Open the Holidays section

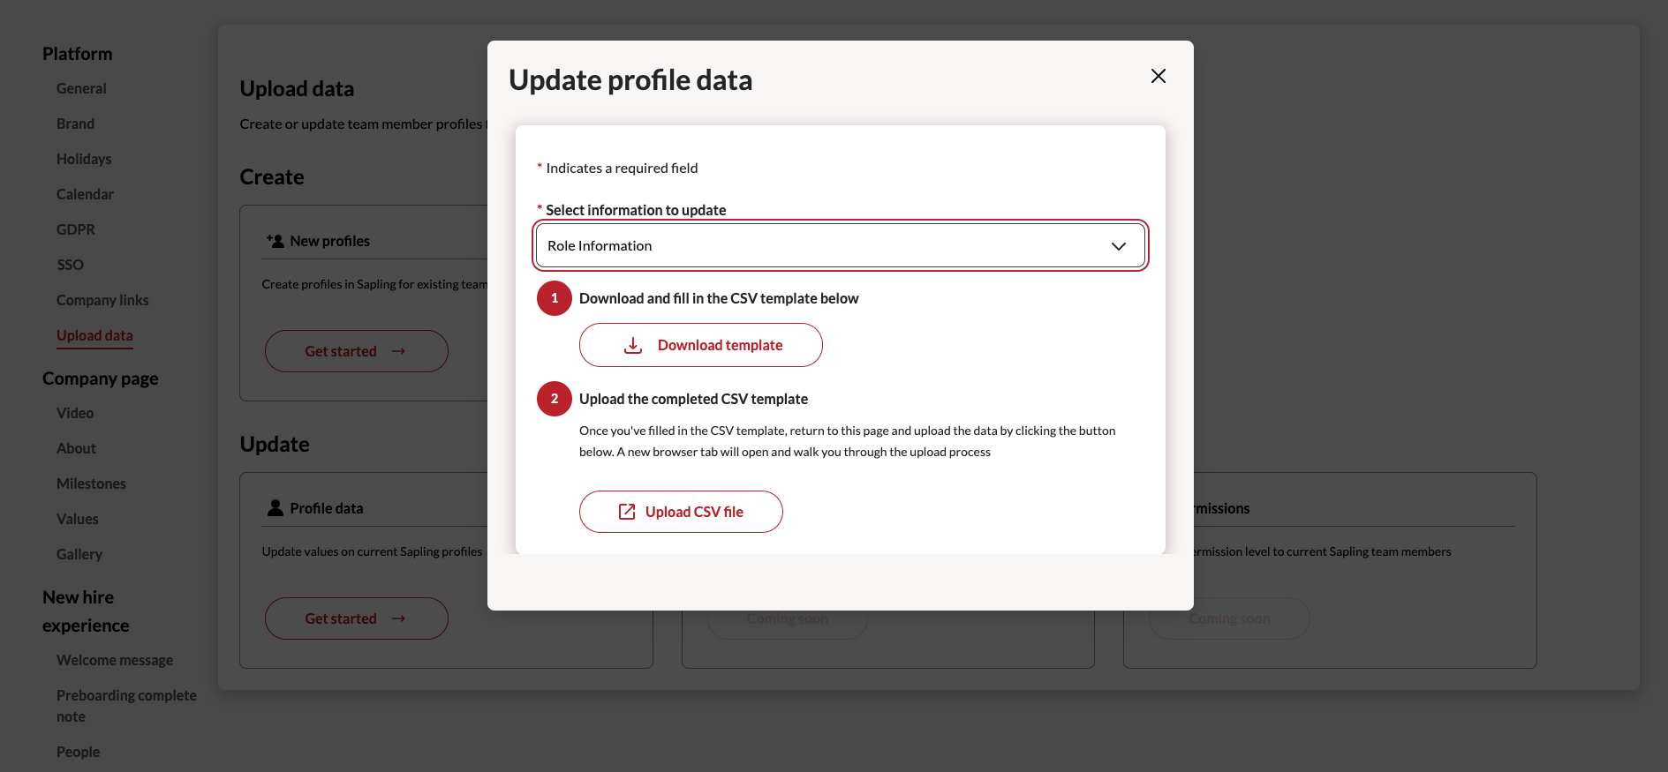84,159
